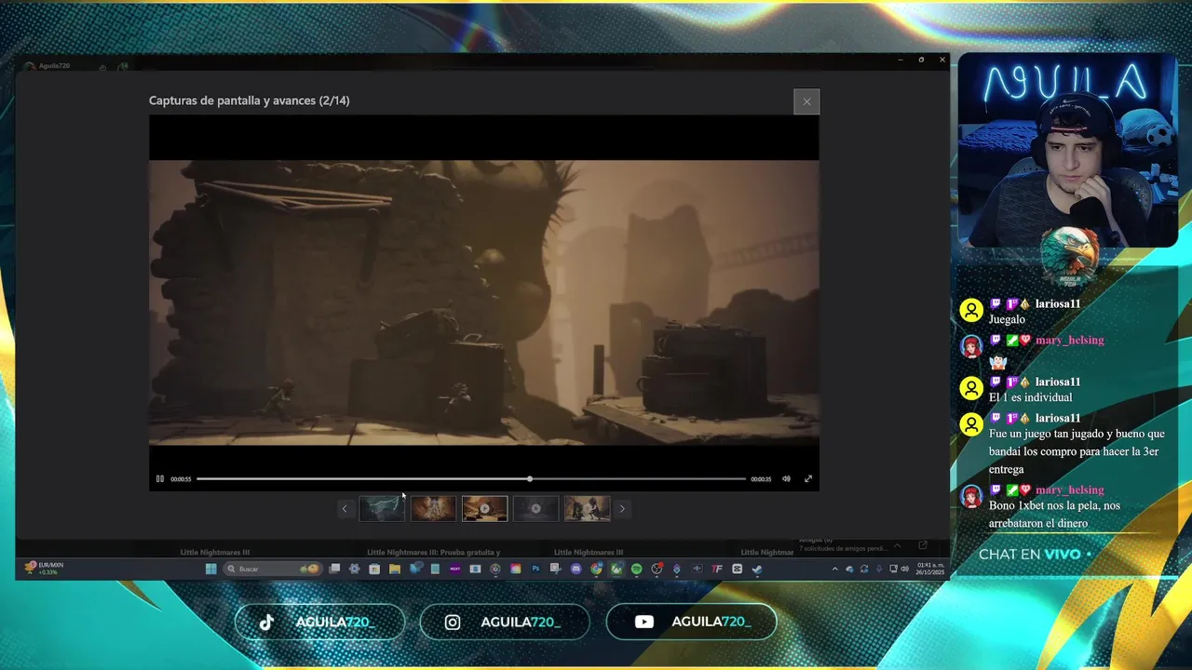Close the screenshots and trailers dialog
Screen dimensions: 1192x670
[806, 101]
